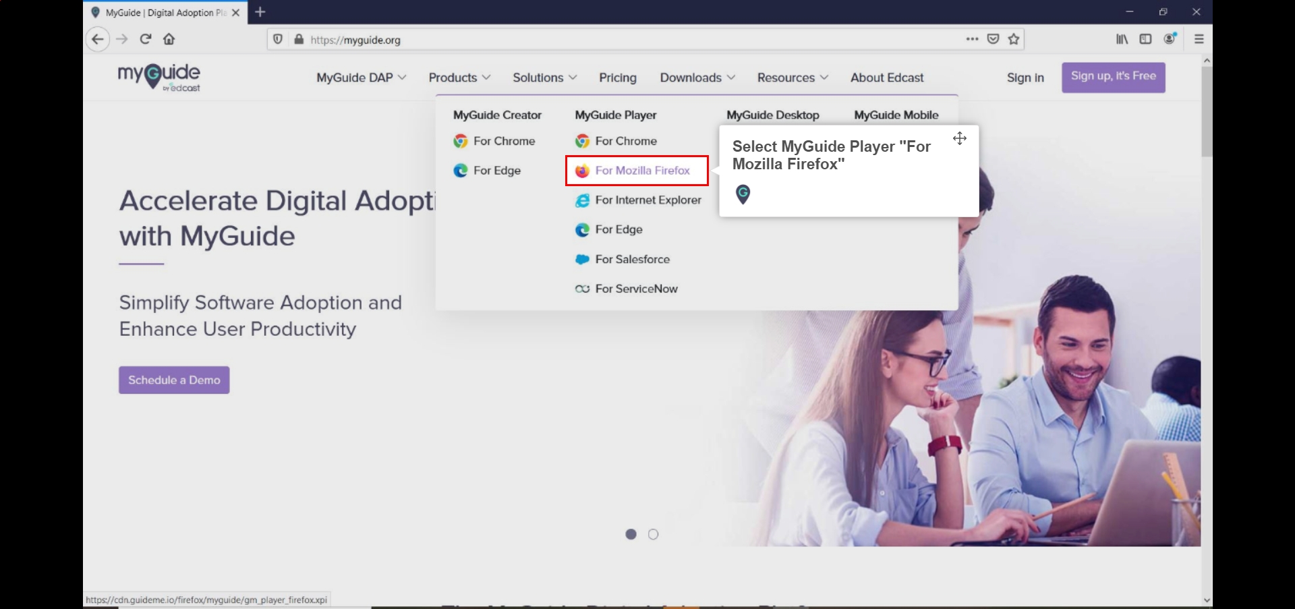Click the Salesforce cloud icon
This screenshot has width=1295, height=609.
coord(582,260)
